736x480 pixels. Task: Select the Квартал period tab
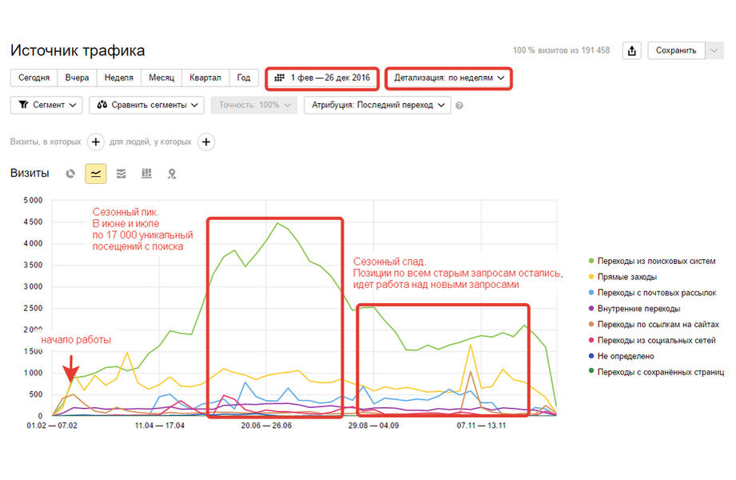(205, 78)
